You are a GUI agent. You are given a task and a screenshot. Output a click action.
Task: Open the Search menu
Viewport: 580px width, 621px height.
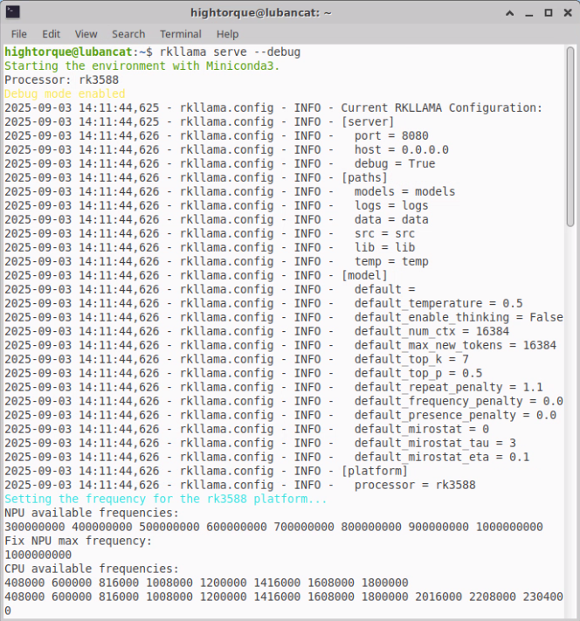128,34
